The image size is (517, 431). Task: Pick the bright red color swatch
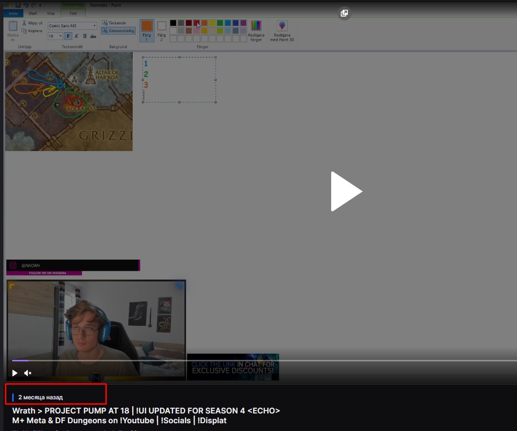pos(197,23)
